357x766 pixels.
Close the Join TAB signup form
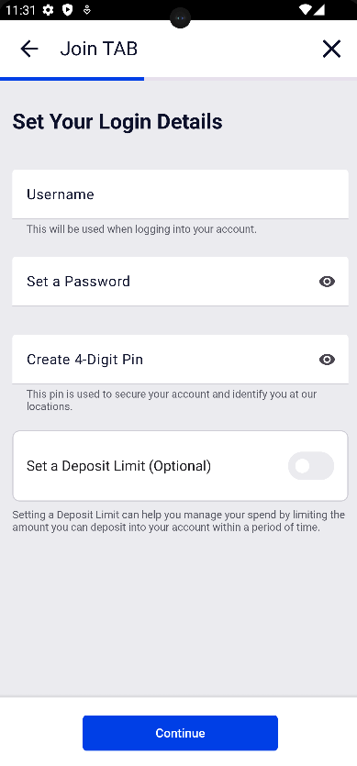pos(331,49)
